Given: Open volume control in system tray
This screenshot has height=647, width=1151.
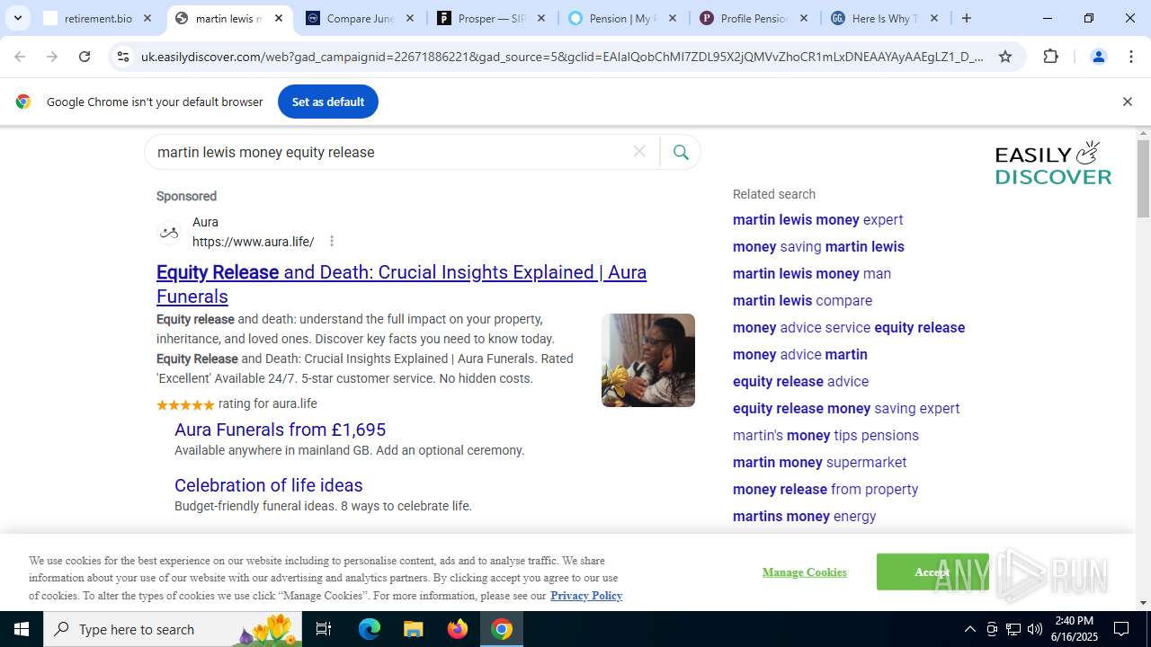Looking at the screenshot, I should coord(1035,629).
